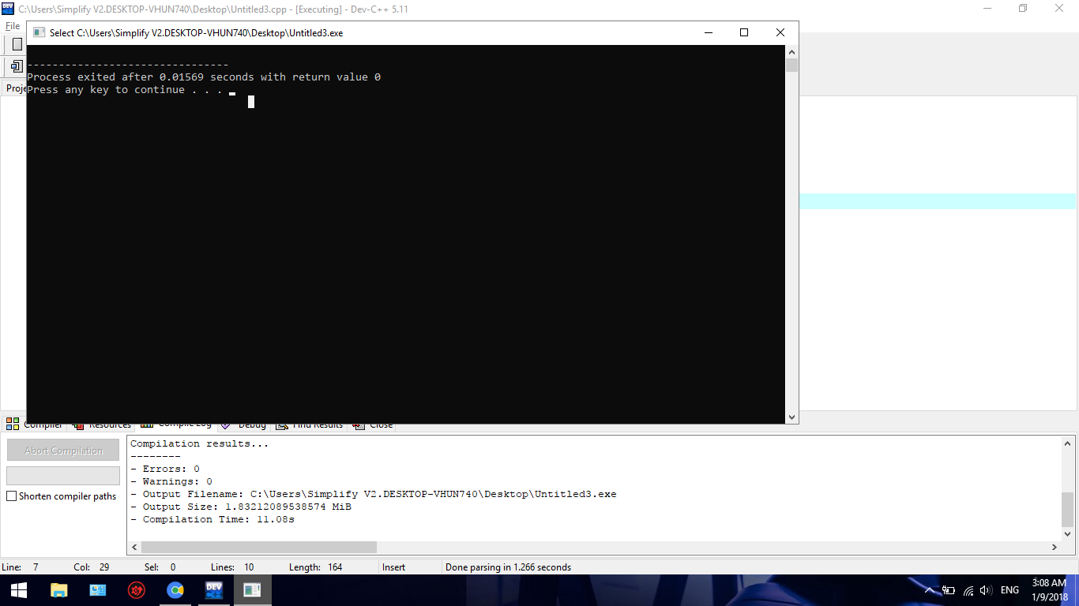Switch to Dev-C++ on the taskbar
Image resolution: width=1079 pixels, height=606 pixels.
tap(213, 590)
